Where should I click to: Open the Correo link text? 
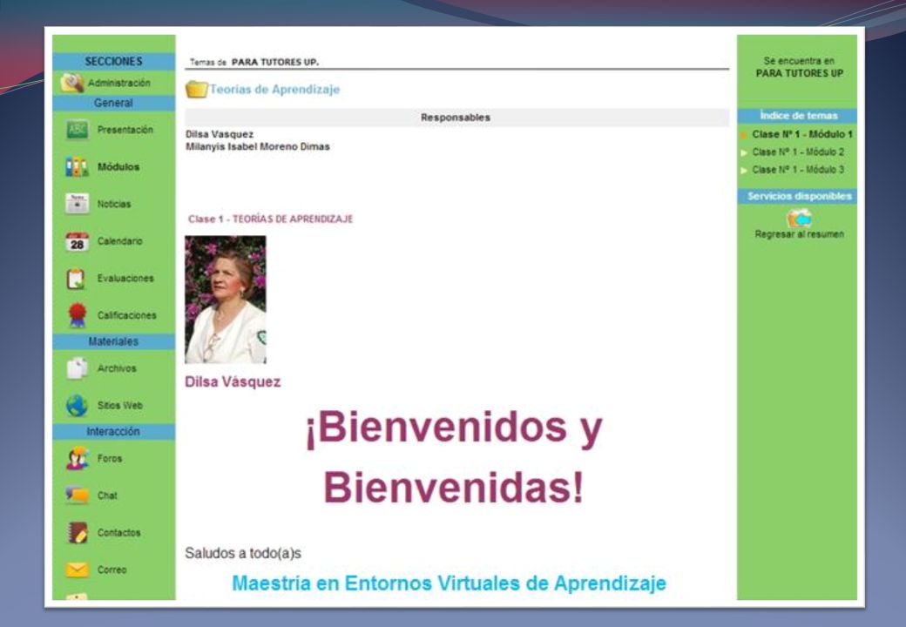(x=112, y=570)
